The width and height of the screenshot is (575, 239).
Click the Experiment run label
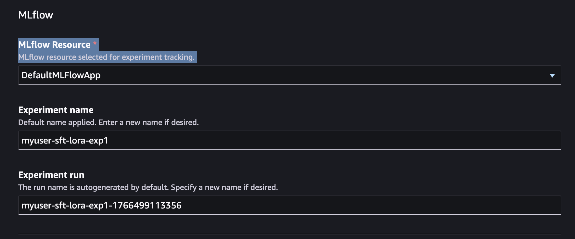(x=51, y=175)
